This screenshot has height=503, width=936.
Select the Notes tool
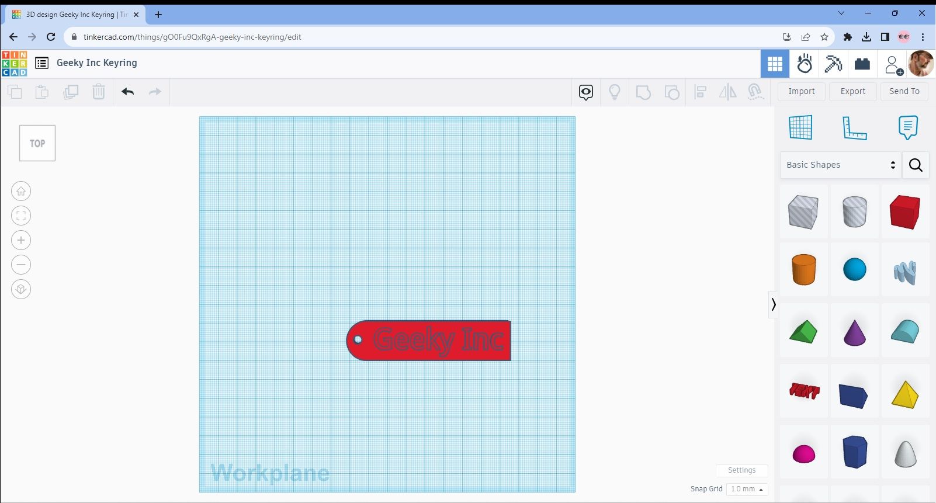tap(908, 127)
